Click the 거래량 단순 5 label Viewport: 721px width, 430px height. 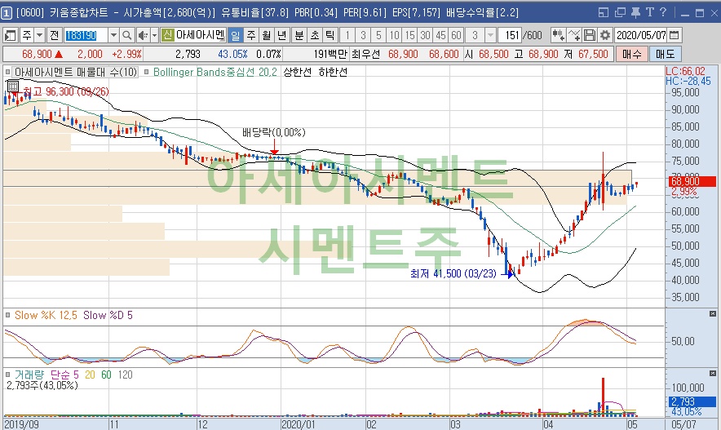tap(46, 375)
